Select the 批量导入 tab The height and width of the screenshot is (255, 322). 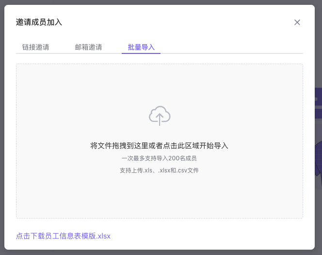141,47
